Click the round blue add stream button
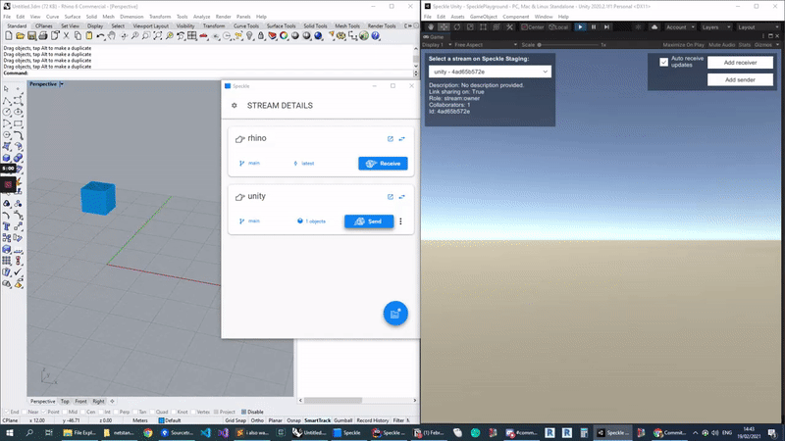 [395, 313]
